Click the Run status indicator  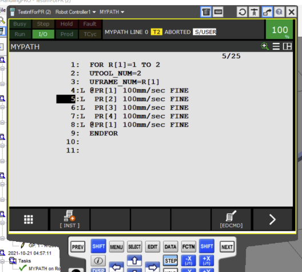click(20, 34)
